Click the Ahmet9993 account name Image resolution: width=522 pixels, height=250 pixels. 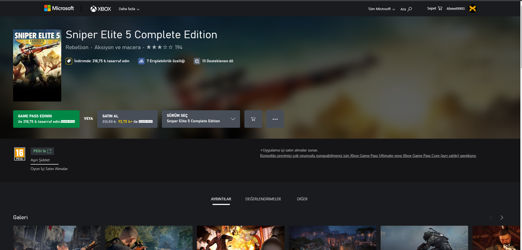click(x=456, y=9)
